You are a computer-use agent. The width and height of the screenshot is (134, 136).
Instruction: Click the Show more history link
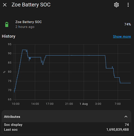[x=122, y=36]
